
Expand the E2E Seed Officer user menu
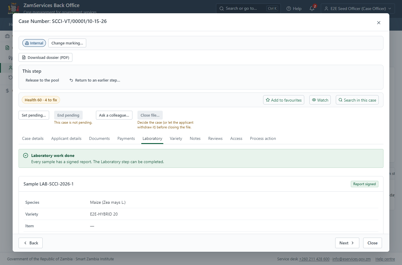[358, 9]
